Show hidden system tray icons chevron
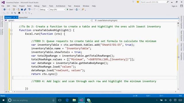This screenshot has width=184, height=103. click(x=157, y=100)
